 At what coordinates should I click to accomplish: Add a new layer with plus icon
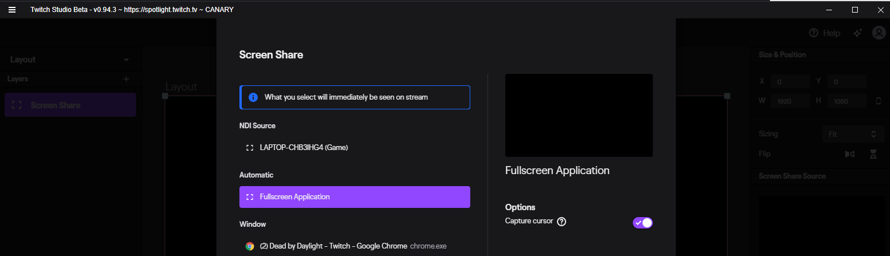126,79
